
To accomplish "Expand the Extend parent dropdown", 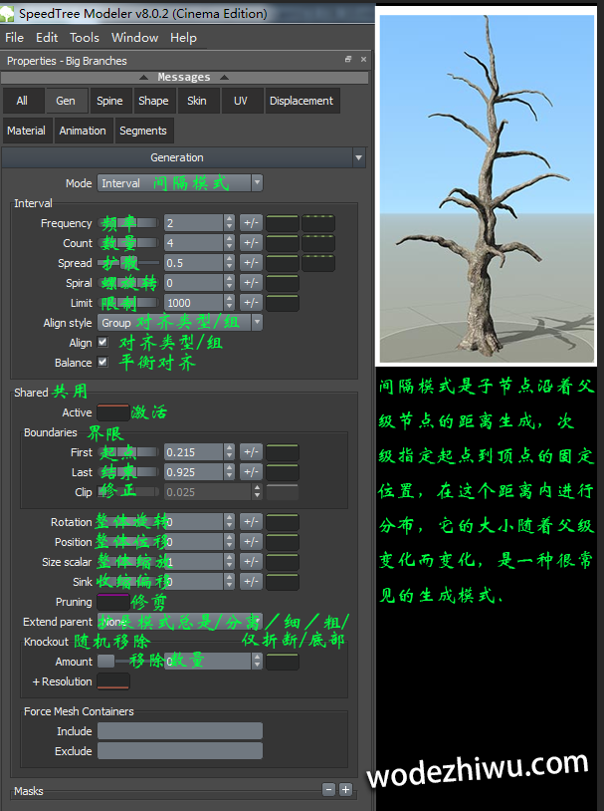I will click(180, 622).
